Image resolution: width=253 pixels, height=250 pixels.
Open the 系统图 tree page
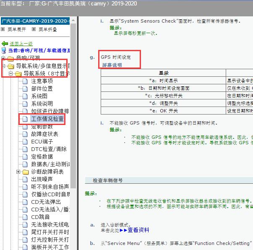coord(39,96)
